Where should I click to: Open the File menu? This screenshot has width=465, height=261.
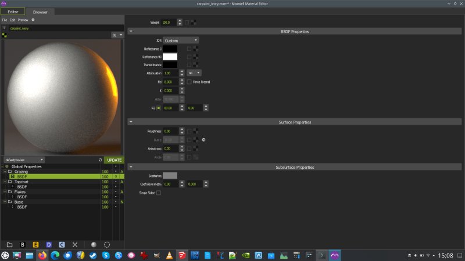pos(5,20)
